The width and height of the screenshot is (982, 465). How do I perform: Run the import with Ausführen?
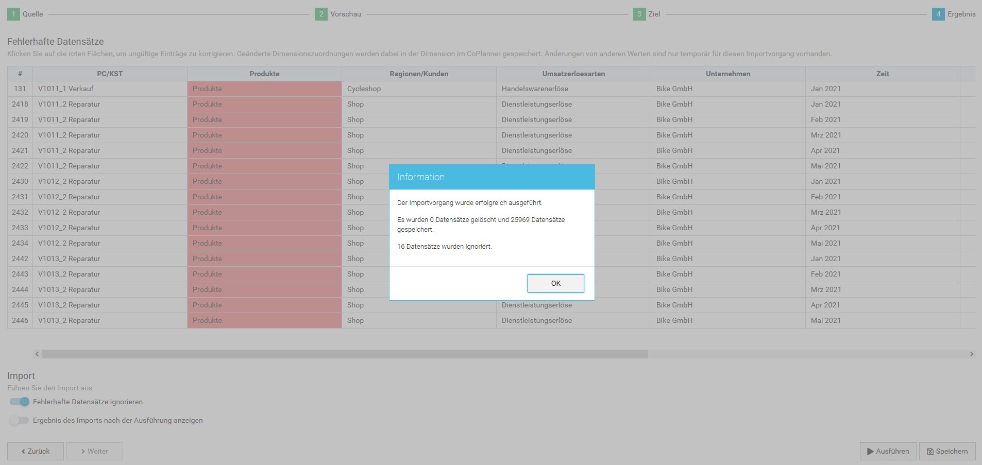tap(888, 451)
